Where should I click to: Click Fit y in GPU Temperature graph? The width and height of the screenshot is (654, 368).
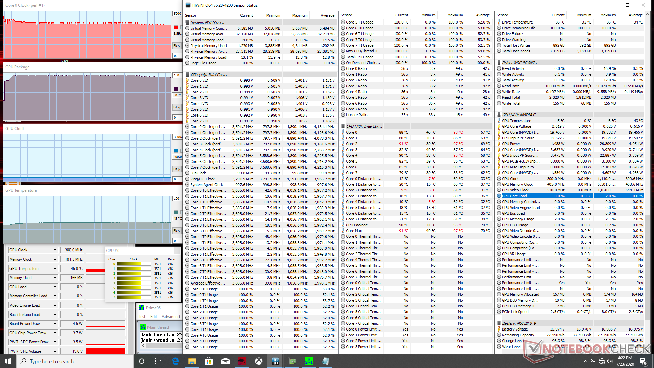coord(177,231)
